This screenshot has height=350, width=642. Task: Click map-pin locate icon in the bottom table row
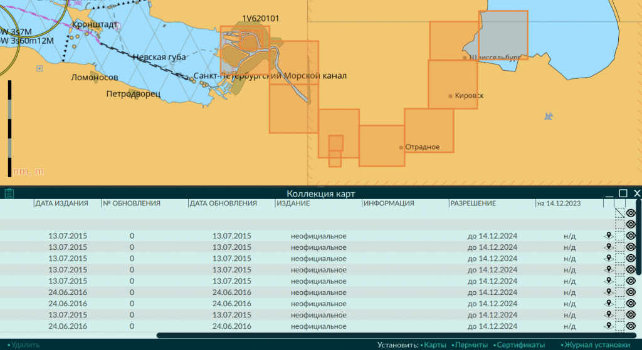click(x=609, y=326)
